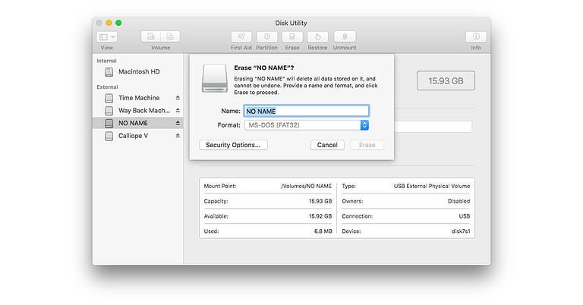The width and height of the screenshot is (583, 305).
Task: Click the Calliope V drive icon
Action: tap(109, 136)
